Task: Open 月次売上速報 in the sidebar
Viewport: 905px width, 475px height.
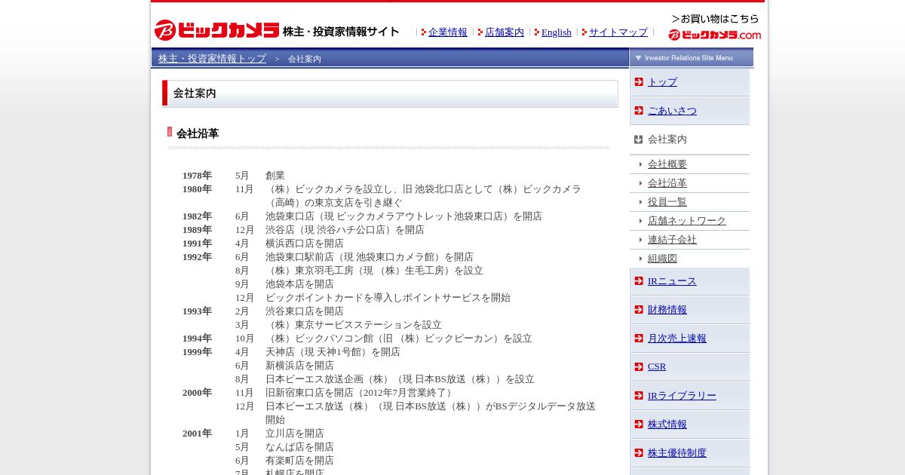Action: [677, 339]
